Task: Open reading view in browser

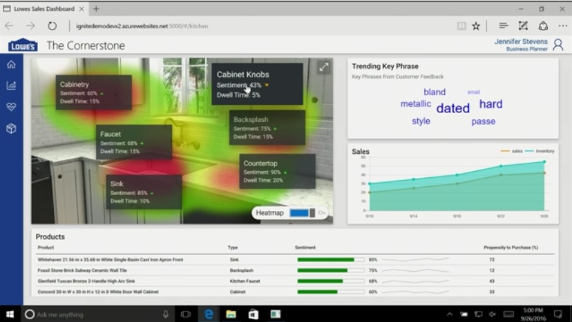Action: pos(462,26)
